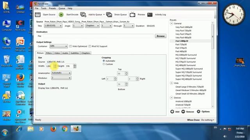Open the Container MP4 dropdown
The image size is (250, 140).
click(x=59, y=46)
